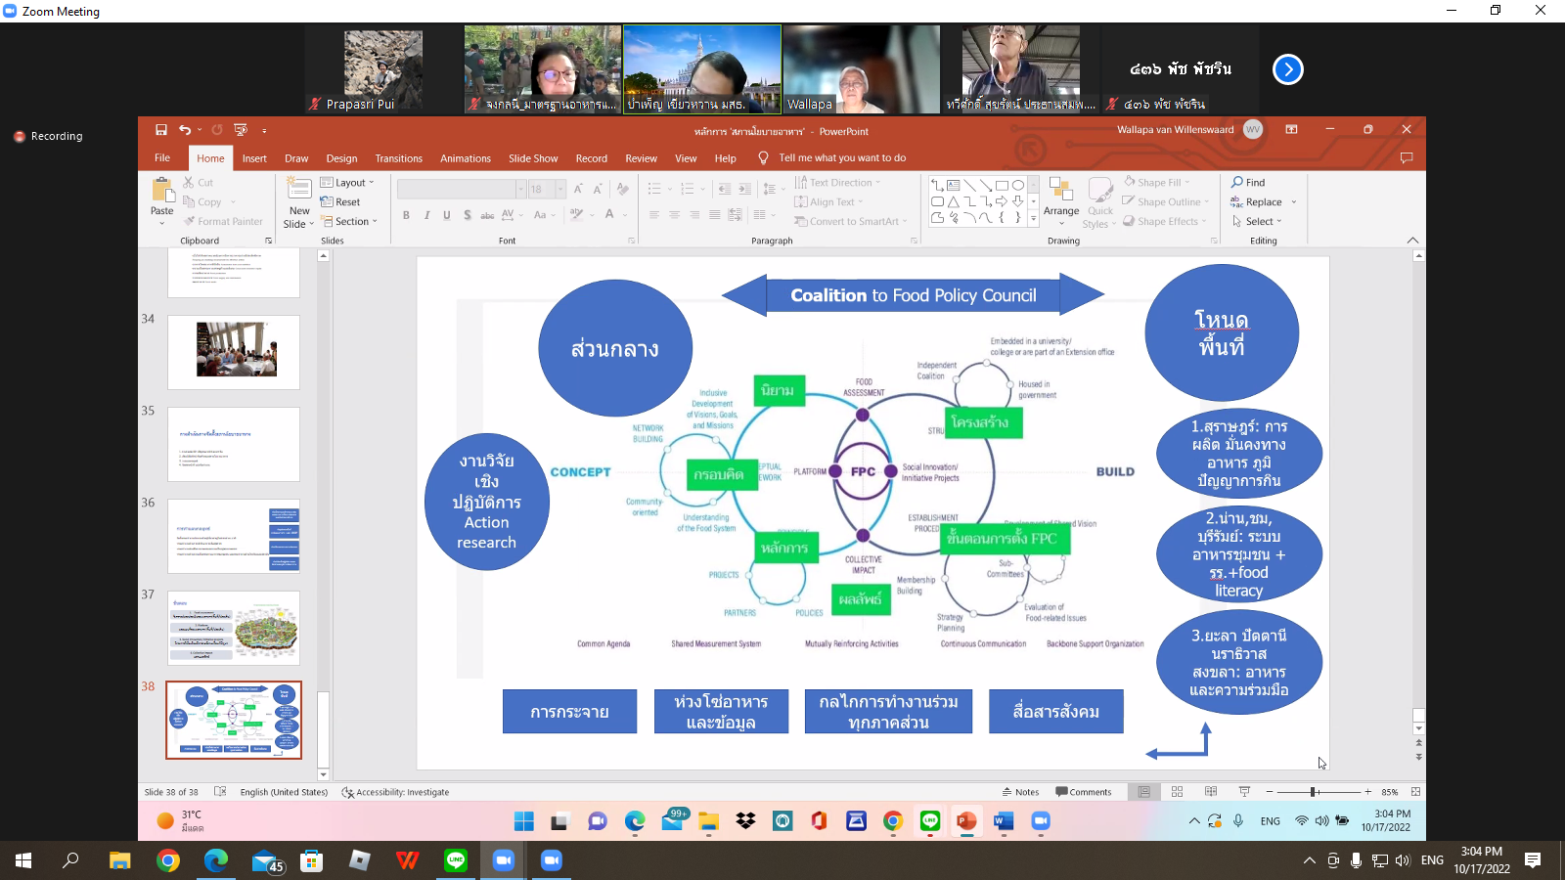Click the Quick Styles icon
Screen dimensions: 1565x880
1100,196
